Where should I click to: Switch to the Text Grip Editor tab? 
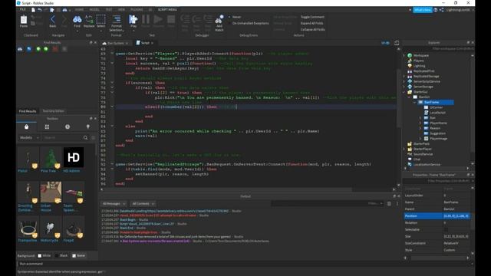[x=53, y=111]
